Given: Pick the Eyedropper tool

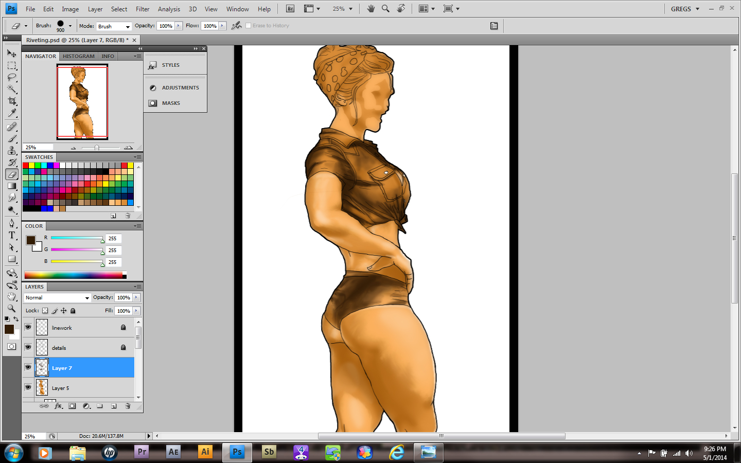Looking at the screenshot, I should (12, 113).
